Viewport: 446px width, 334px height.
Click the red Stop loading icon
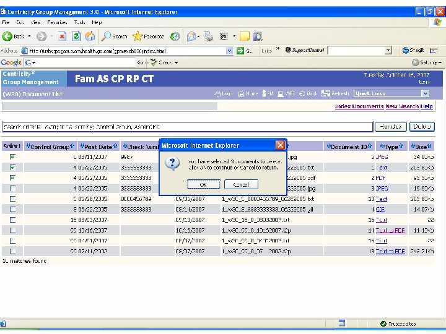62,36
